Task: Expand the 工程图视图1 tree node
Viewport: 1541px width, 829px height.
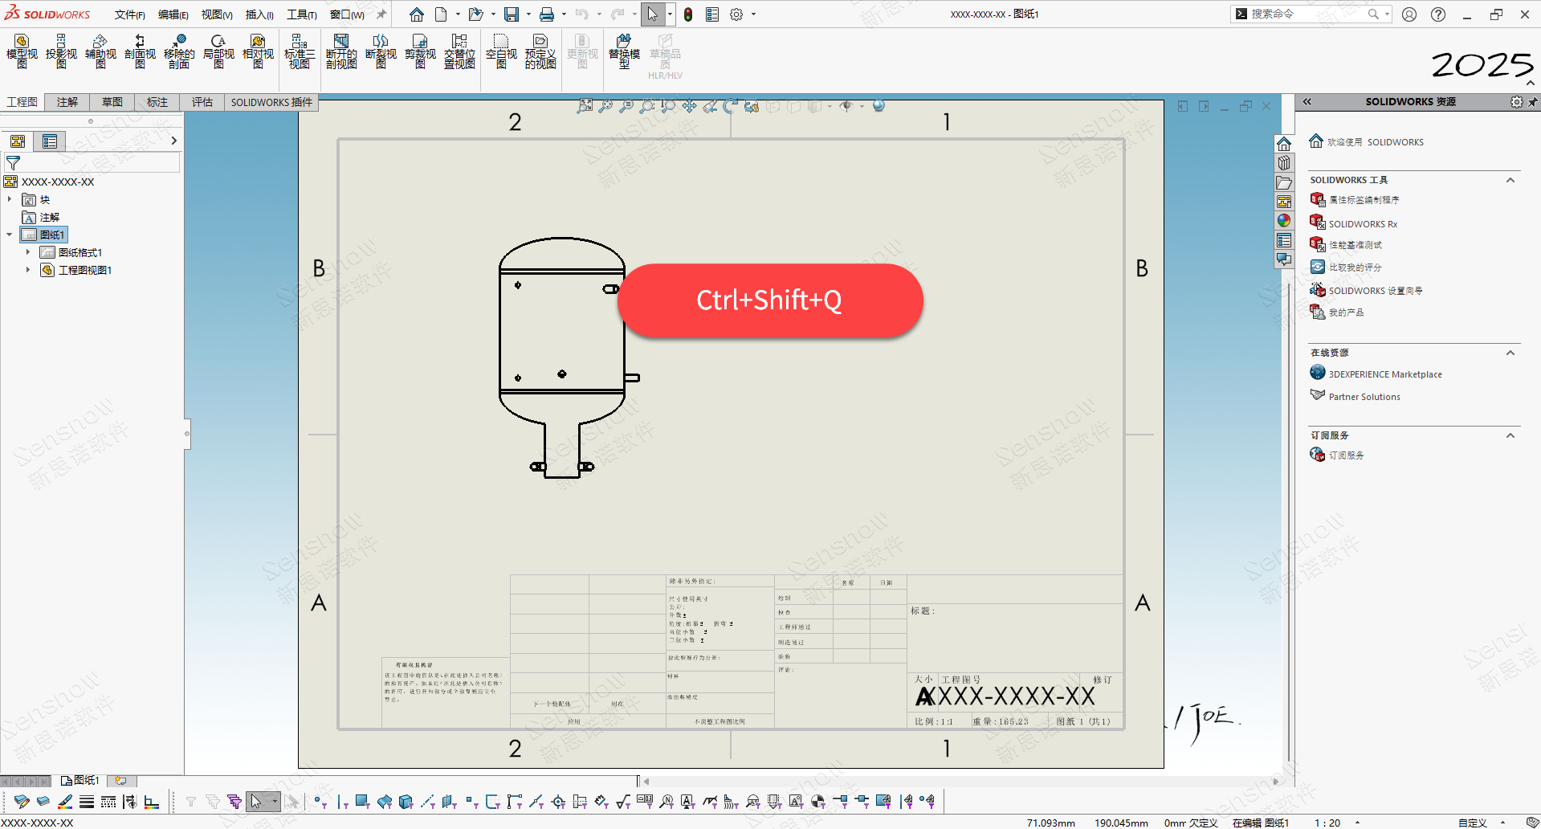Action: [x=28, y=270]
